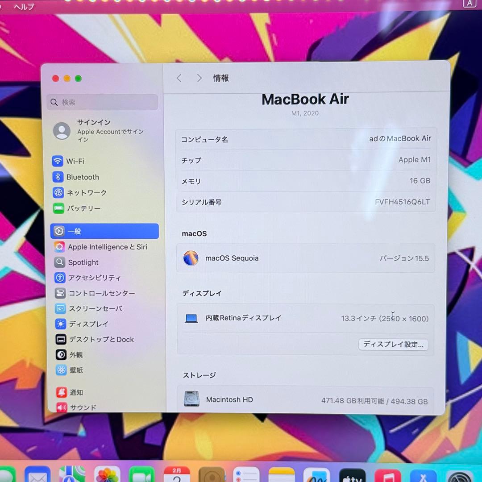Click the 検索 search field
The width and height of the screenshot is (482, 482).
tap(102, 102)
